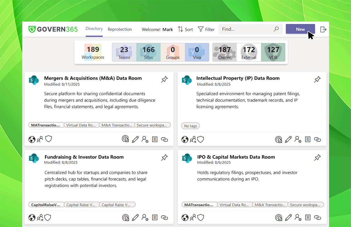Open Fundraising & Investor Data Room title
The height and width of the screenshot is (227, 351).
point(84,157)
